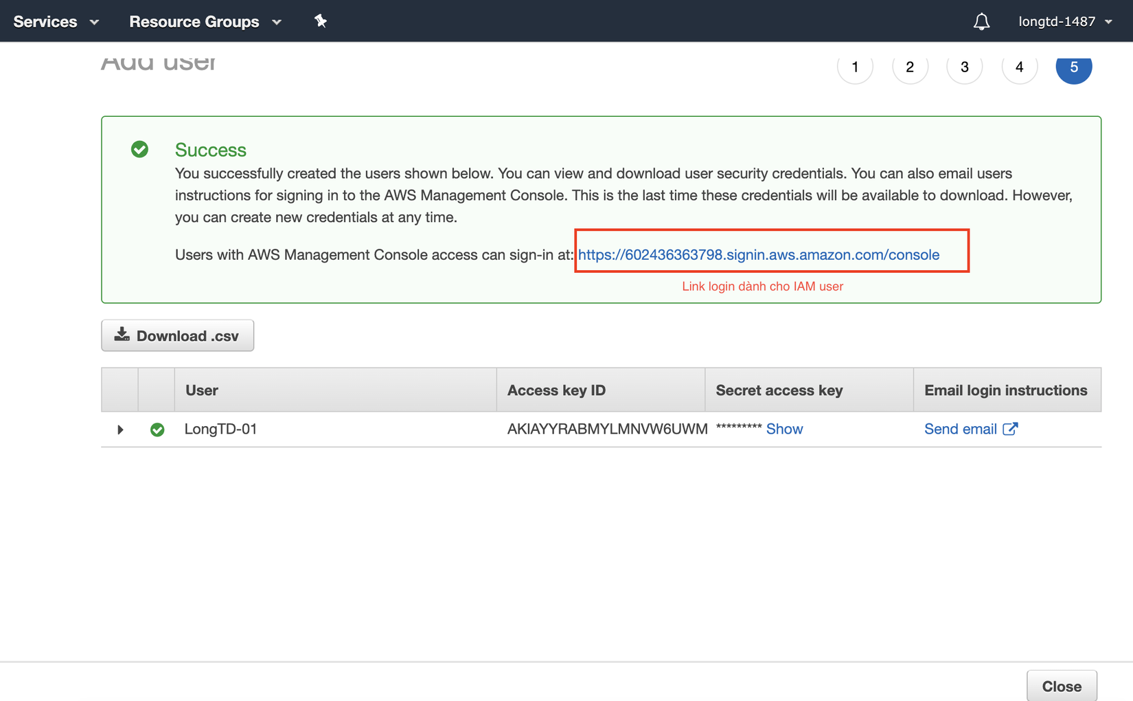Jump to wizard step 4
This screenshot has height=701, width=1133.
tap(1019, 67)
